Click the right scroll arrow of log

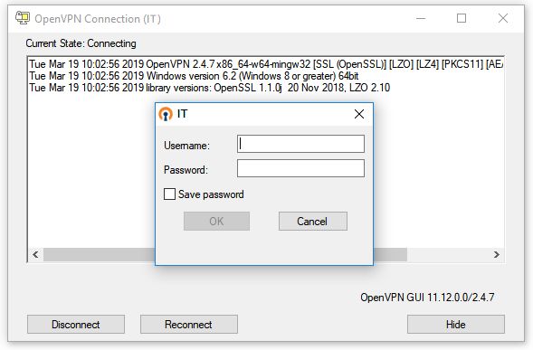(497, 254)
